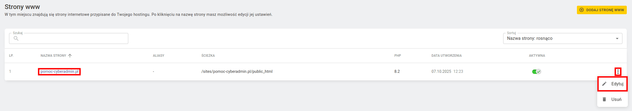Open the pomoc-cyberadmin.pl site link
Screen dimensions: 632x111
(x=59, y=71)
